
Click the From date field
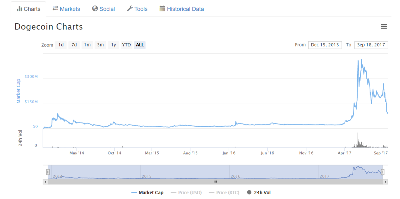click(325, 45)
